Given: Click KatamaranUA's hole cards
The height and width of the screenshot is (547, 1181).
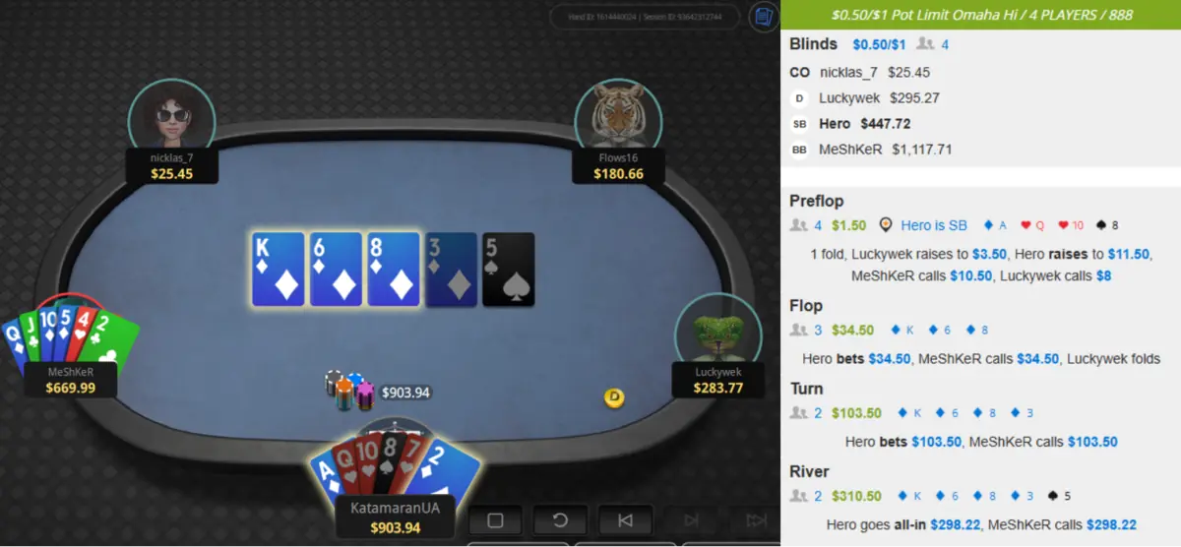Looking at the screenshot, I should [394, 464].
